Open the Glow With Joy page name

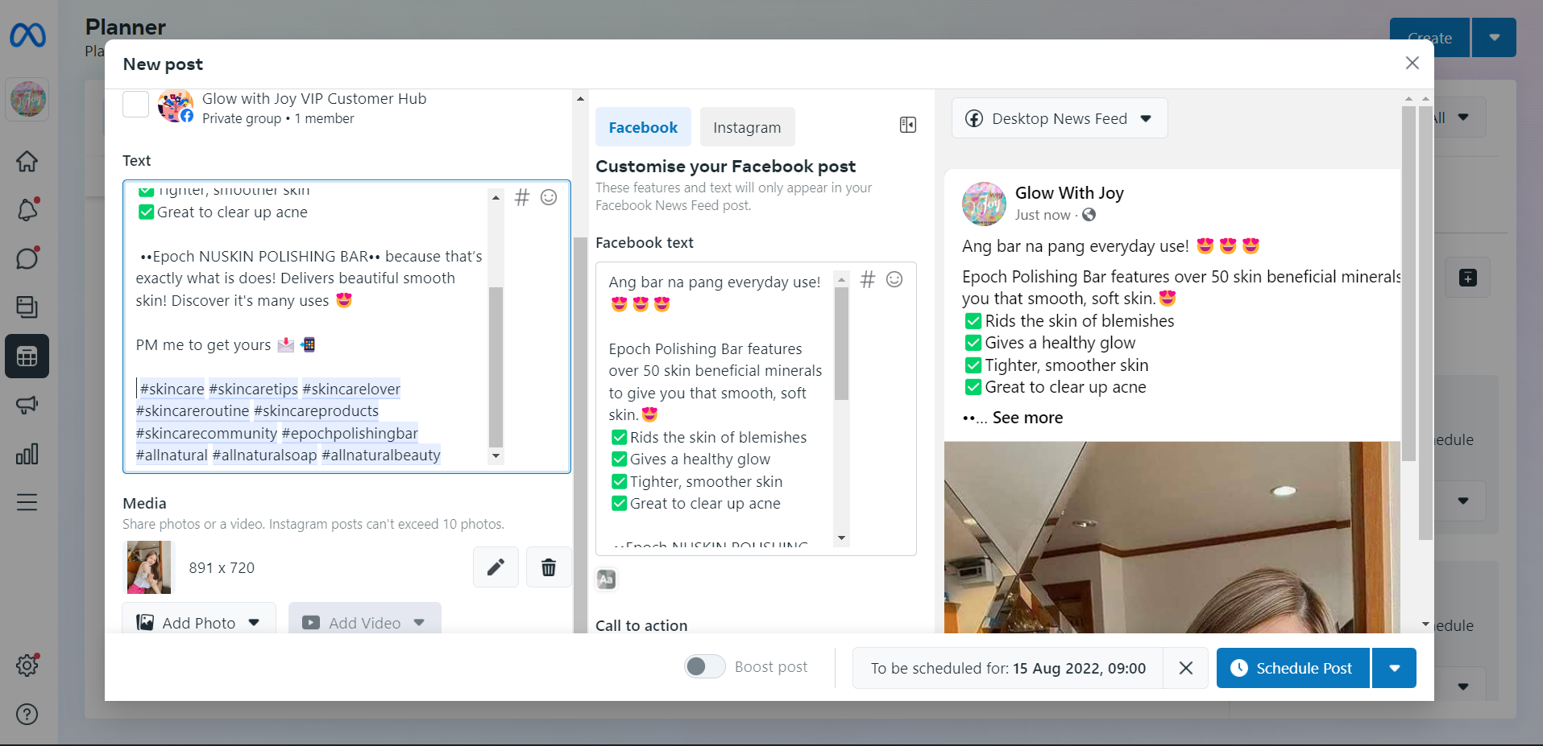(1069, 193)
